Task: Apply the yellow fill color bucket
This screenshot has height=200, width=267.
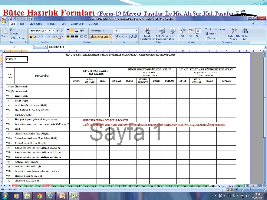Action: (x=54, y=37)
